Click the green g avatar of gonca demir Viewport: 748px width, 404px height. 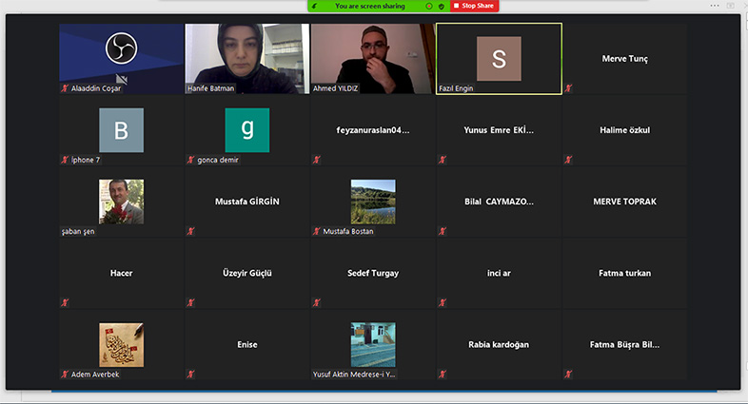[247, 130]
